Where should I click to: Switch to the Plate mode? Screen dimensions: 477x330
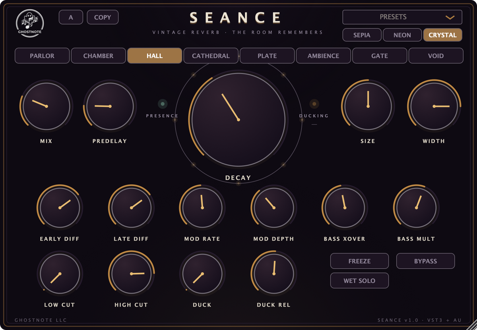click(x=267, y=56)
